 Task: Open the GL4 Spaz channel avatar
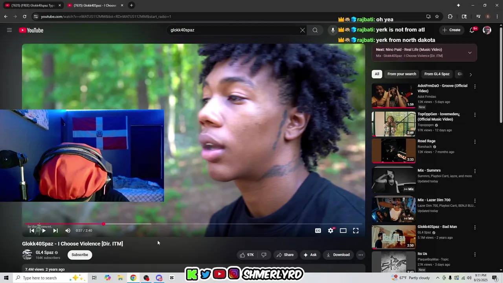tap(27, 255)
